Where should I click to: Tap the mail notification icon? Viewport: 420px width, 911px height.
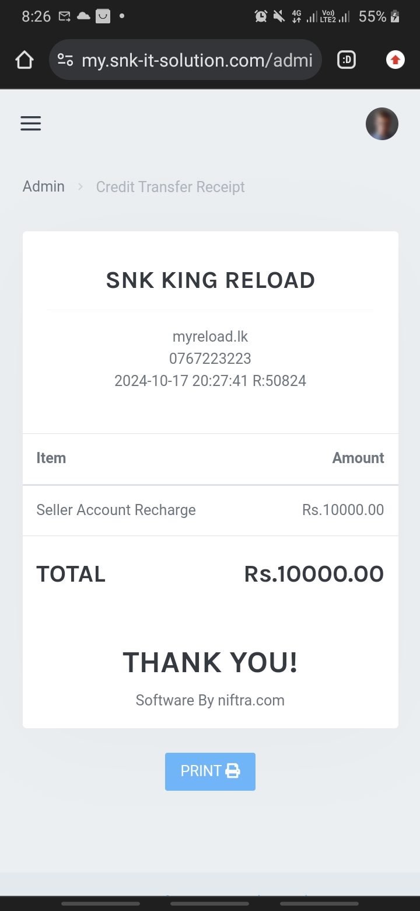tap(64, 16)
